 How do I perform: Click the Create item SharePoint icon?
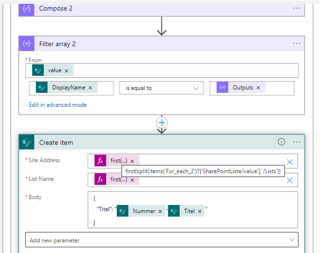pyautogui.click(x=27, y=142)
